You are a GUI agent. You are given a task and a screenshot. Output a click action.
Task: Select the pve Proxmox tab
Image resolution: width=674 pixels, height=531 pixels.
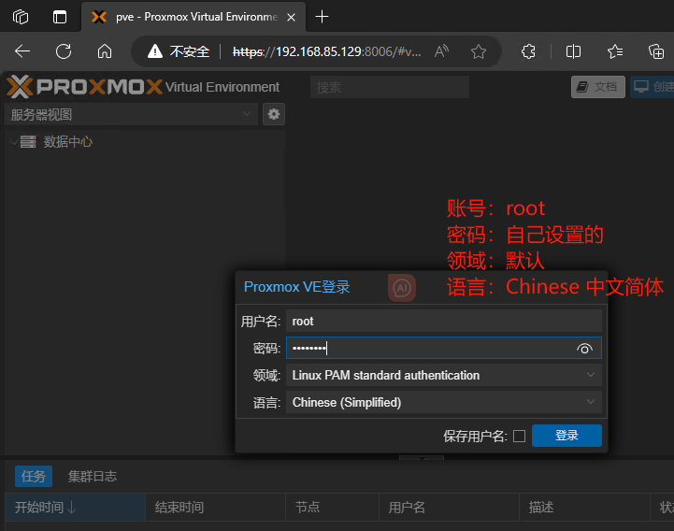(x=194, y=17)
